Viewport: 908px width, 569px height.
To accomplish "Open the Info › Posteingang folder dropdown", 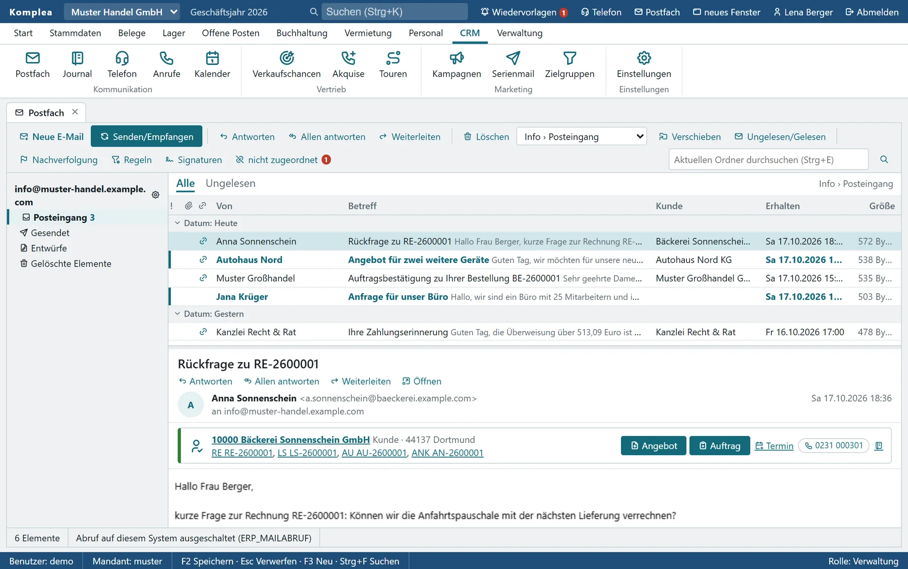I will point(582,137).
